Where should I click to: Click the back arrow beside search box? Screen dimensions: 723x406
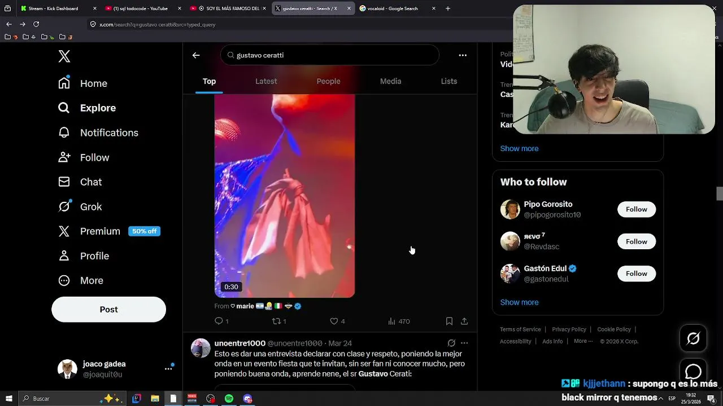196,55
